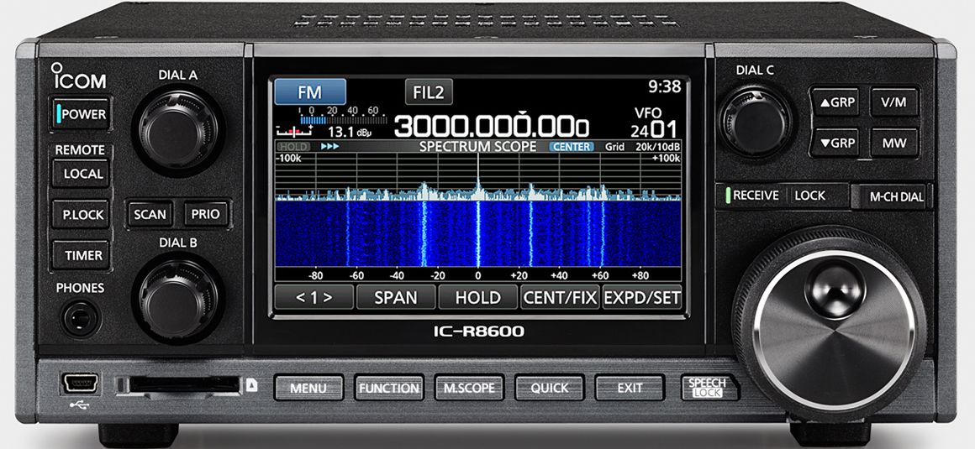
Task: Push the down-arrow GRP button
Action: click(835, 143)
